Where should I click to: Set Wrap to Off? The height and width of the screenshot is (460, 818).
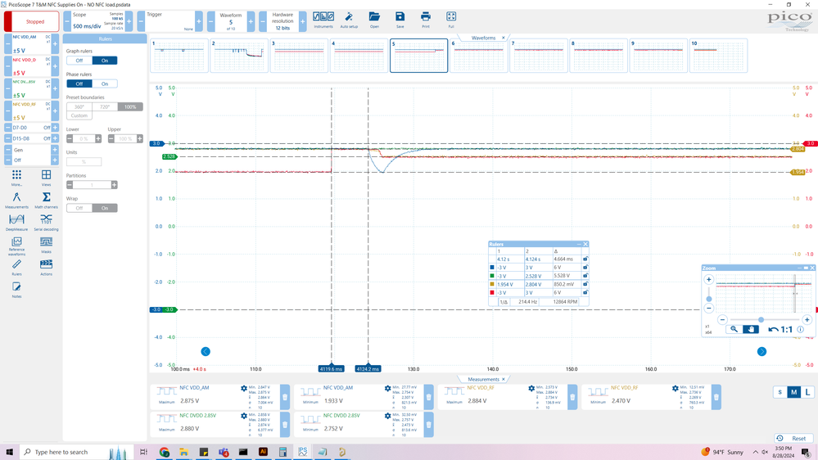[79, 208]
